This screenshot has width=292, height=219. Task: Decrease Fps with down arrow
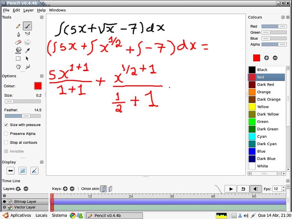pyautogui.click(x=283, y=190)
